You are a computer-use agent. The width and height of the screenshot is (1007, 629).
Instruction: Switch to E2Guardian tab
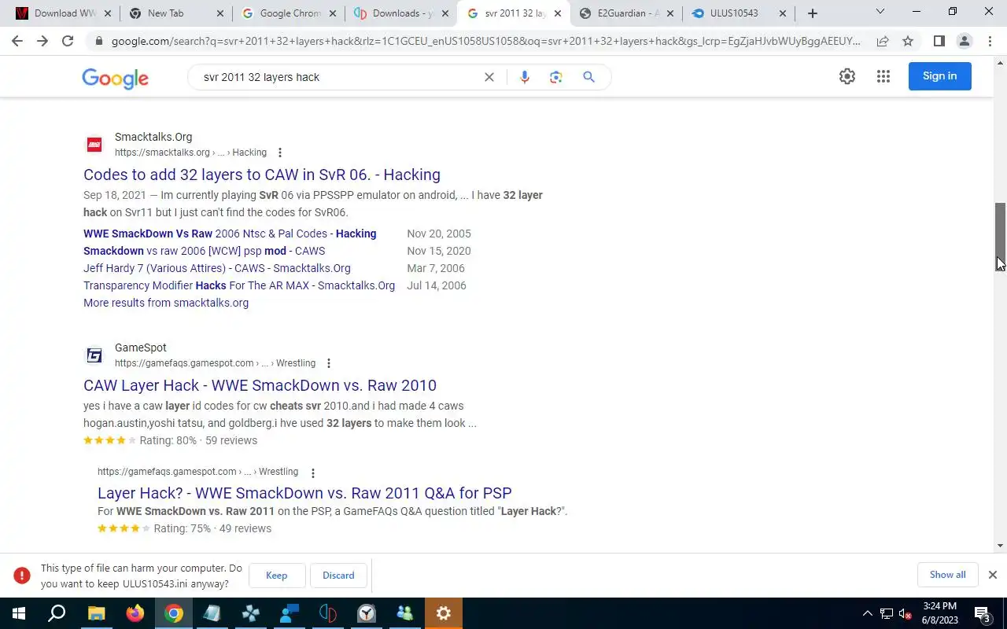[x=626, y=13]
